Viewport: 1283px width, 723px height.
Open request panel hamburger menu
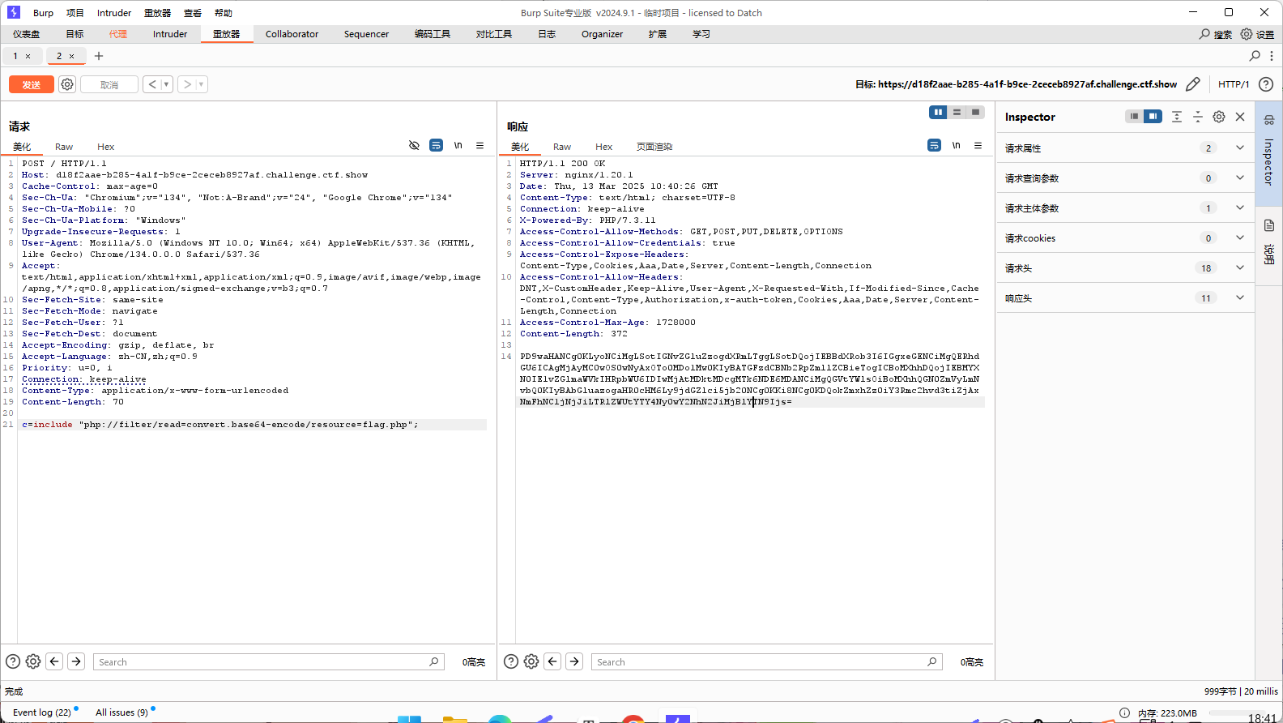pos(480,145)
